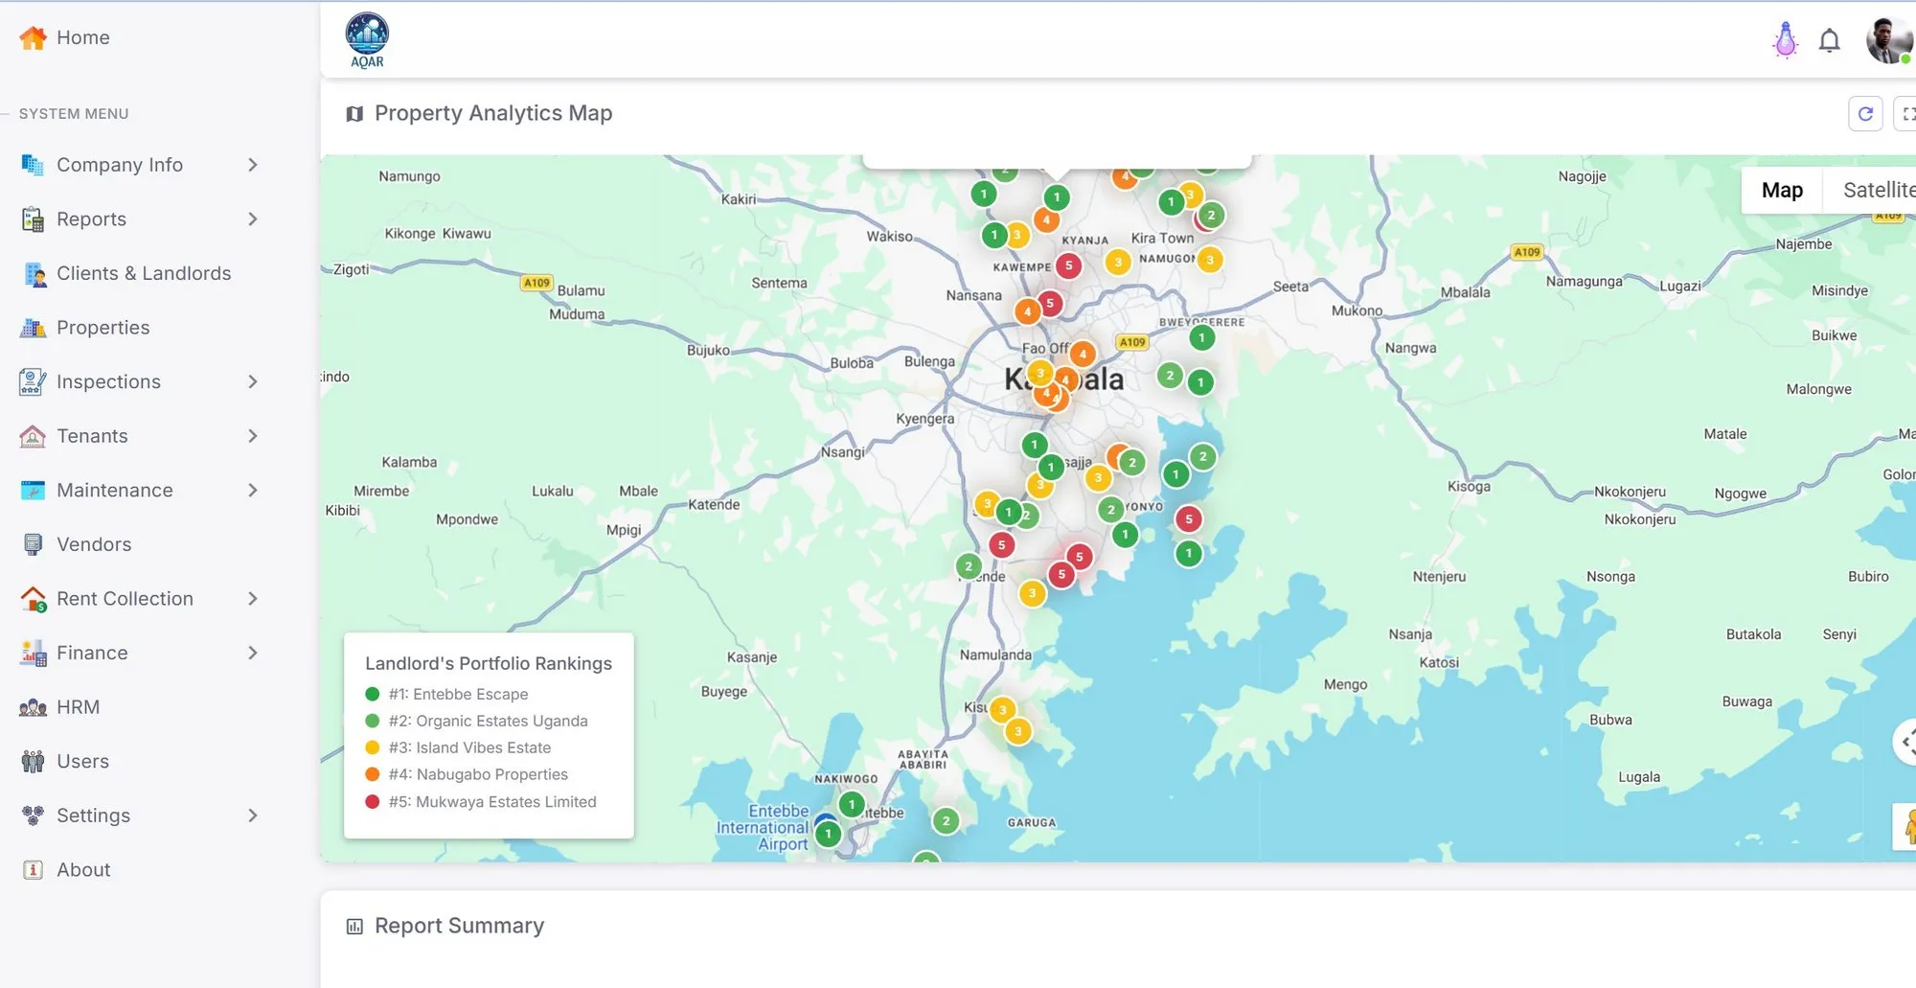The image size is (1916, 988).
Task: Click the red #5 Mukwaya Estates legend dot
Action: 373,802
